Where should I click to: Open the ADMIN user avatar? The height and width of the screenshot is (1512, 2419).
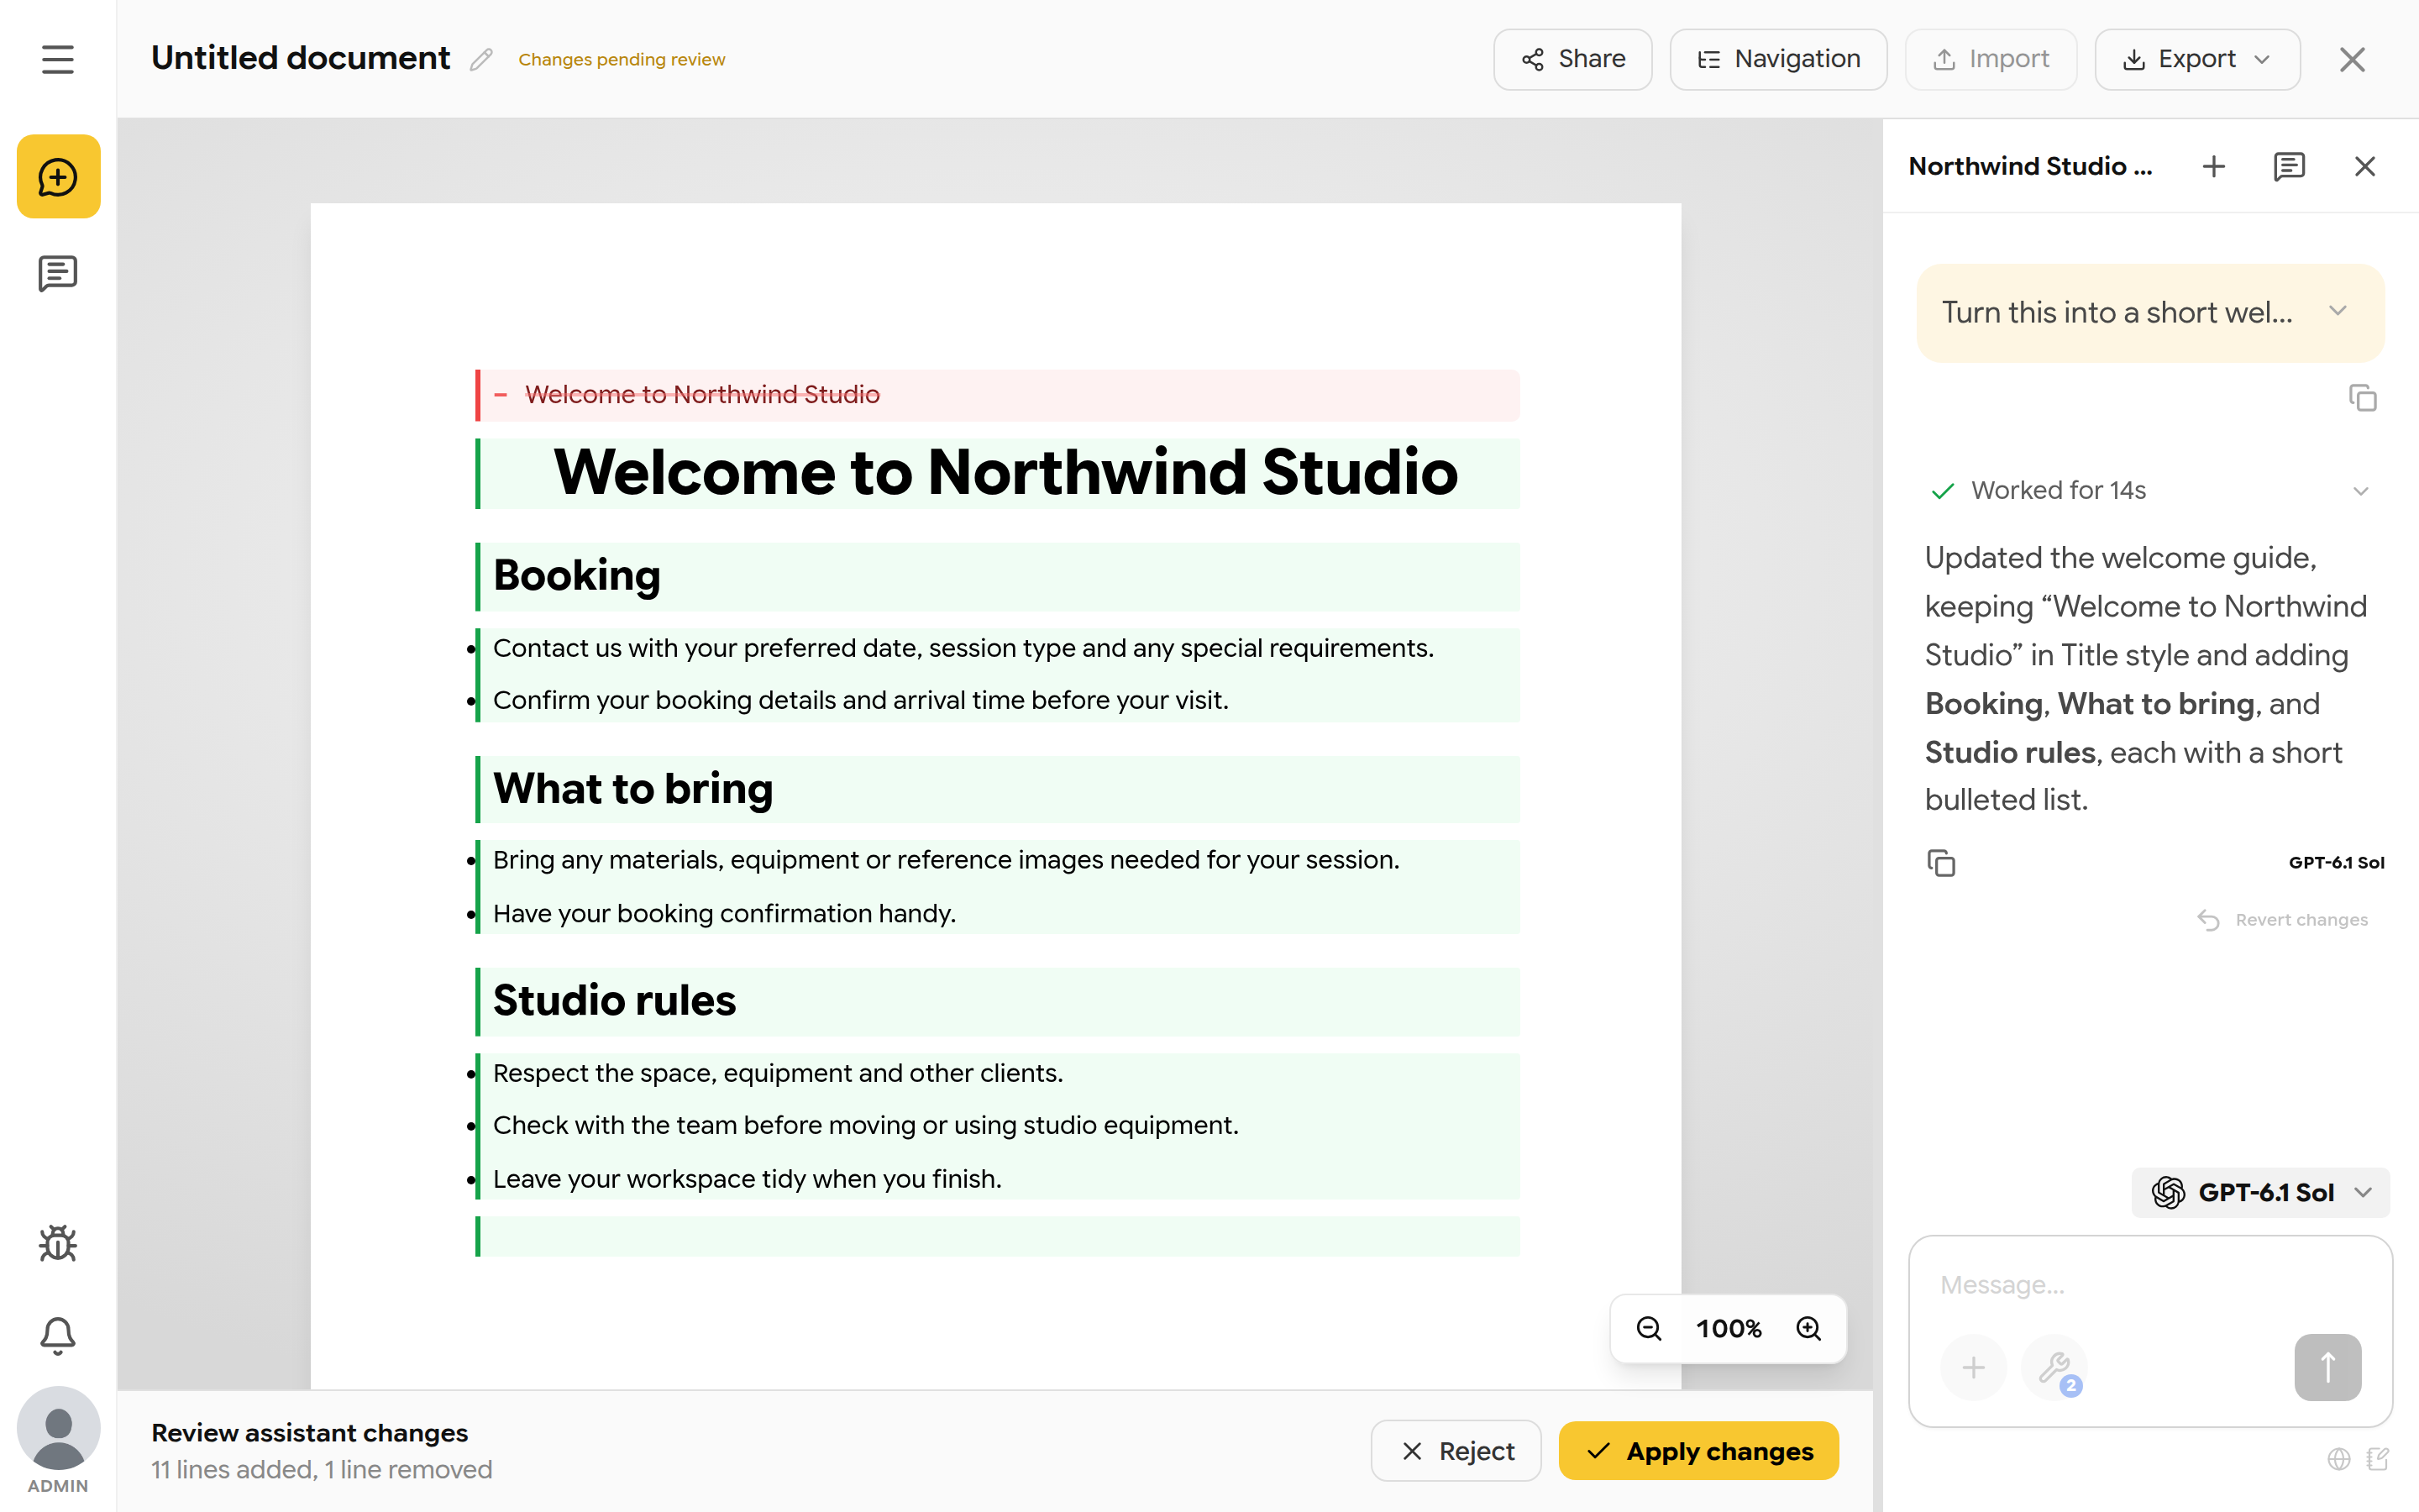click(58, 1429)
